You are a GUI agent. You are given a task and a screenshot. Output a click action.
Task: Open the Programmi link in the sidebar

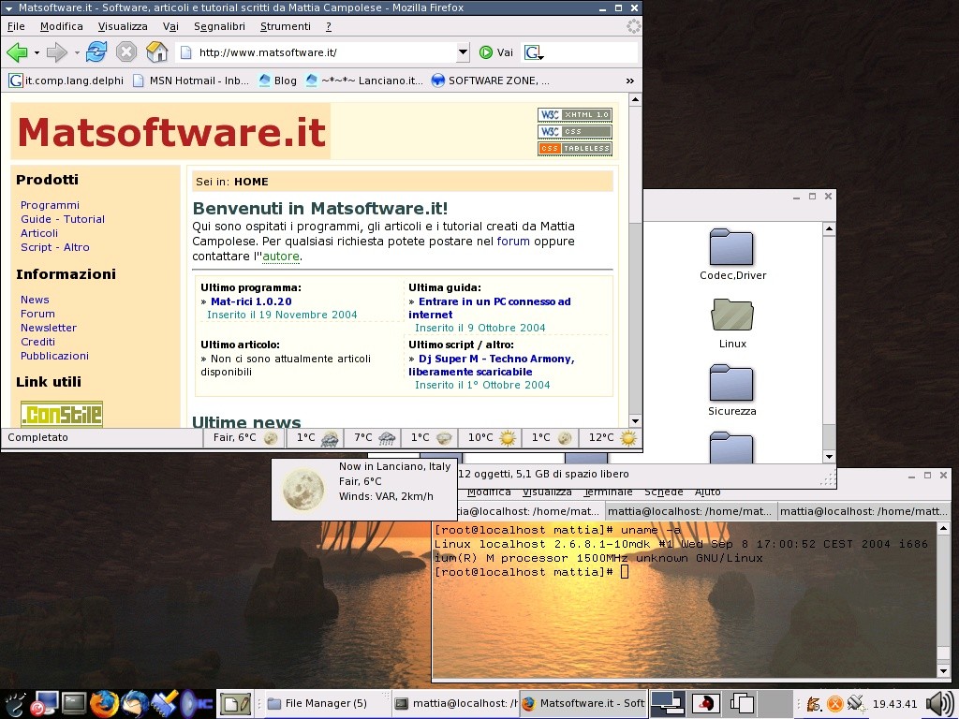click(x=51, y=205)
